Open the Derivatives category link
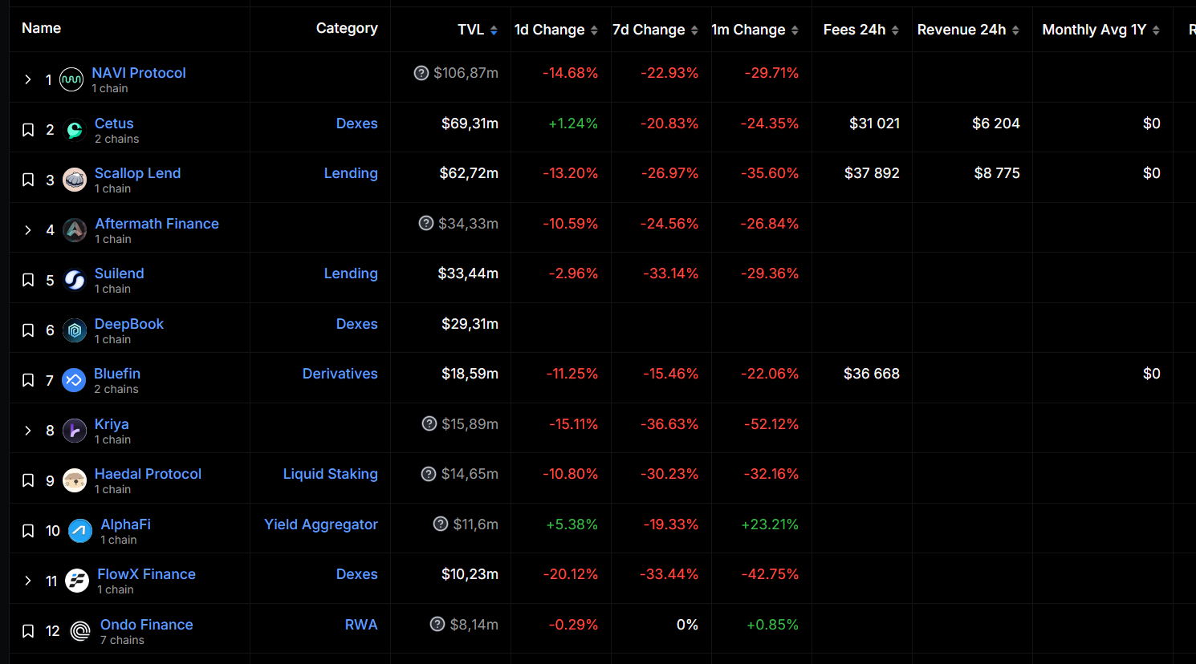Viewport: 1196px width, 664px height. click(x=340, y=374)
